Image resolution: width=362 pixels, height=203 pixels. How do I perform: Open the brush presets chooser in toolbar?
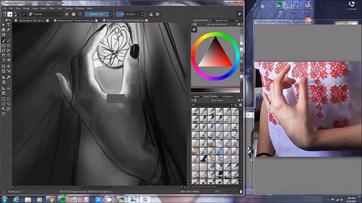(31, 14)
